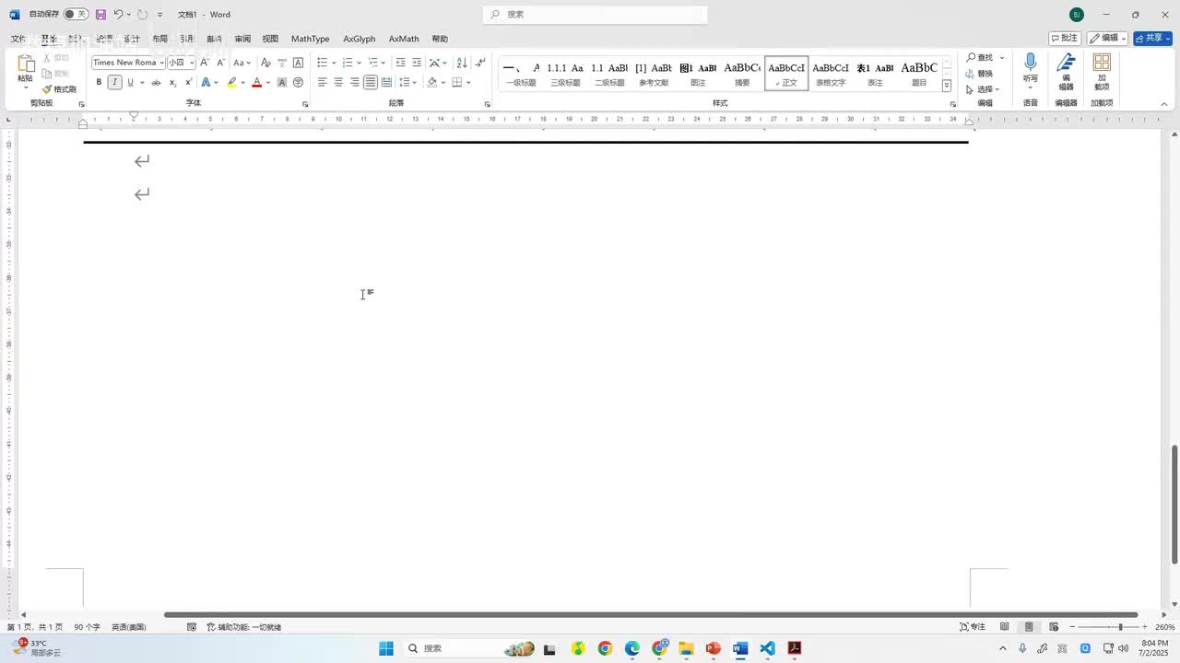Switch to Print Layout view
Screen dimensions: 1180x663
point(1029,627)
